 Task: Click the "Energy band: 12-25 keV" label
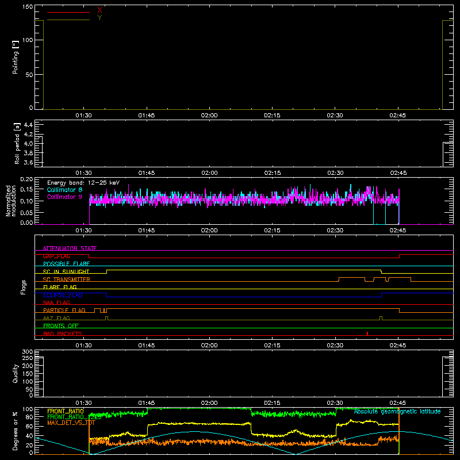(83, 183)
